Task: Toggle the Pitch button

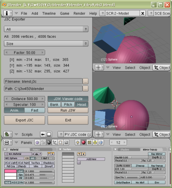Action: point(68,105)
